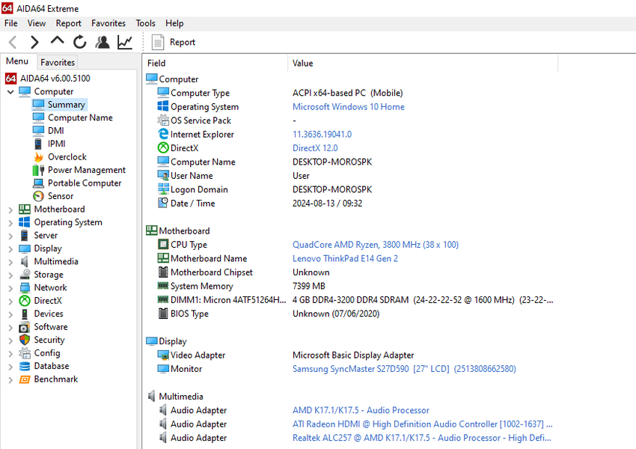Expand the Motherboard tree node
The width and height of the screenshot is (636, 449).
10,210
